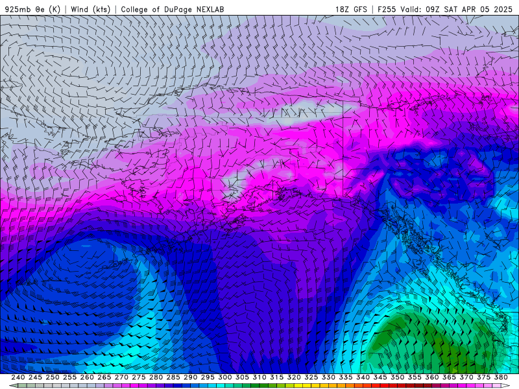This screenshot has height=389, width=519.
Task: Click the "Valid: 09Z SAT APR 05 2025" text
Action: click(457, 9)
